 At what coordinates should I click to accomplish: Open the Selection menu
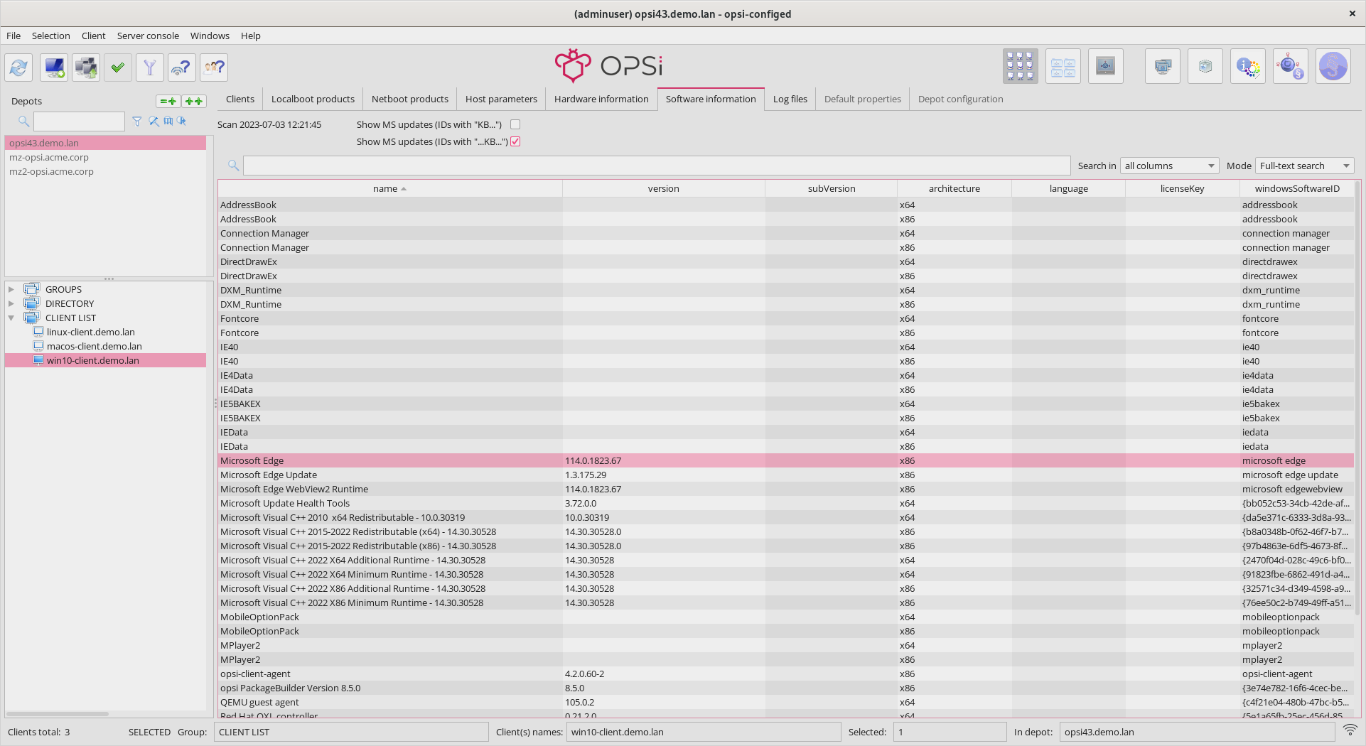pyautogui.click(x=51, y=36)
